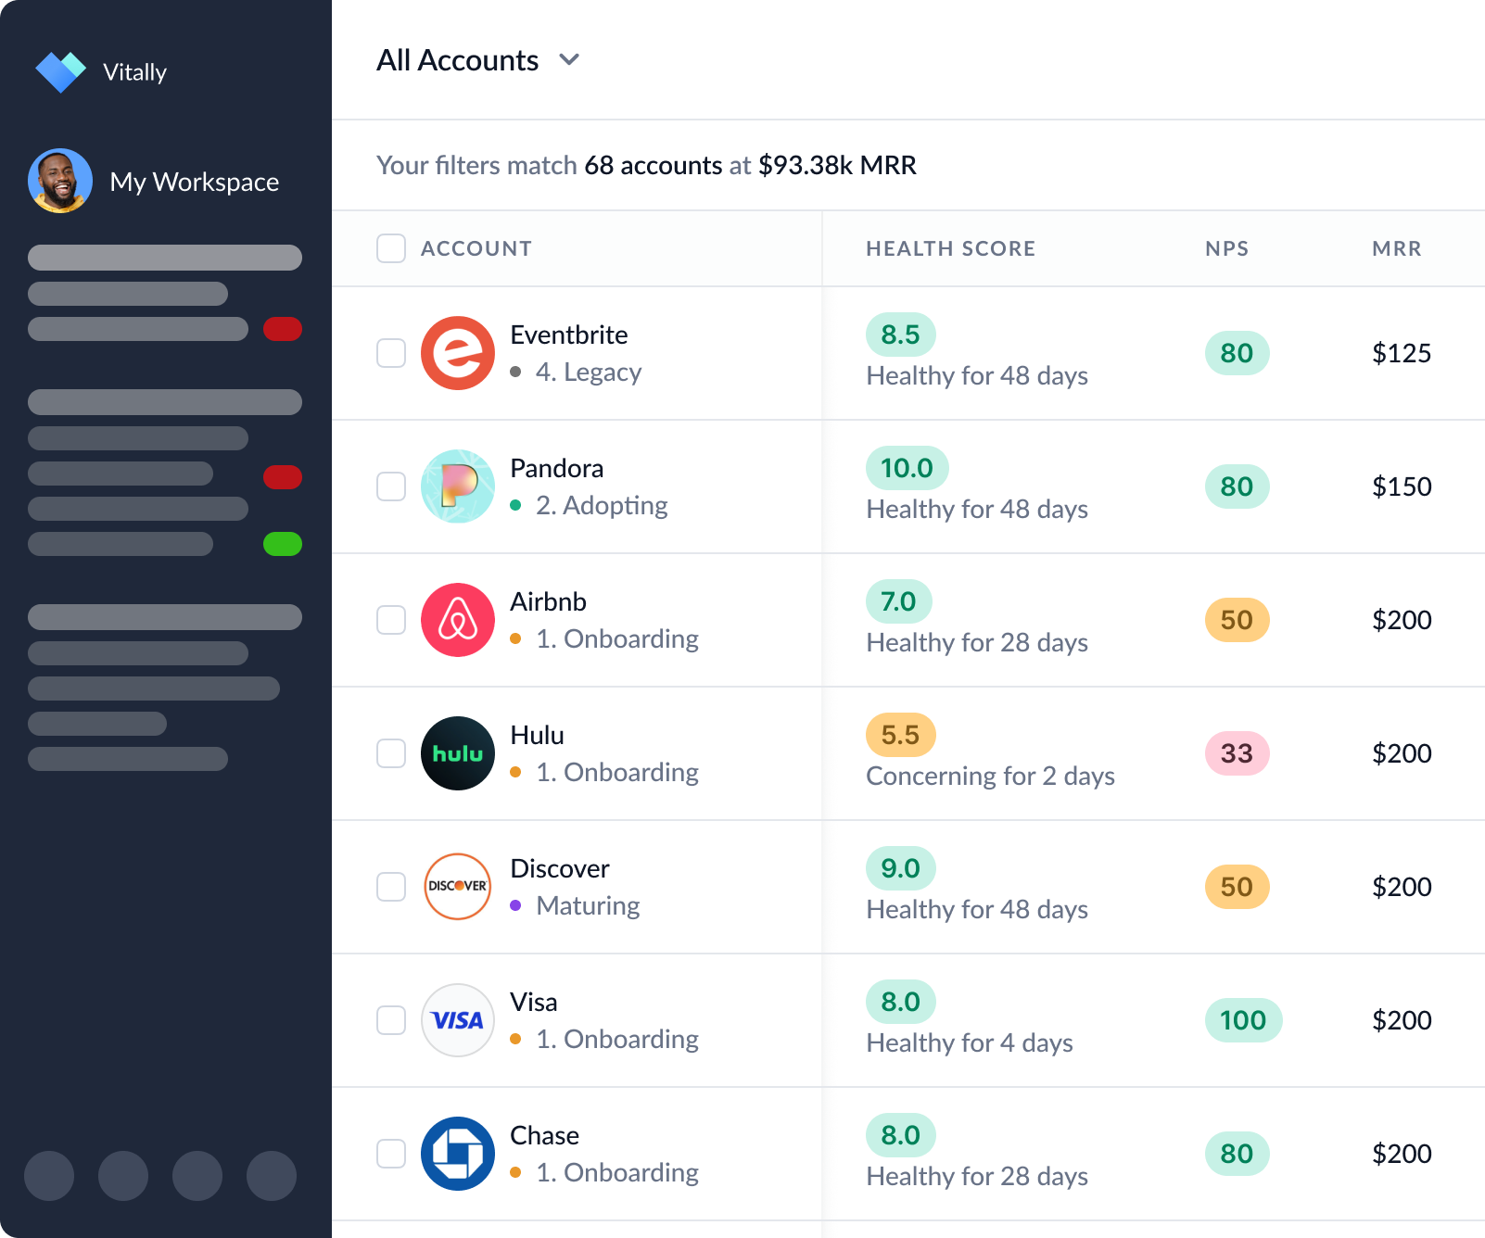
Task: Click Pandora's 10.0 health score badge
Action: click(x=907, y=468)
